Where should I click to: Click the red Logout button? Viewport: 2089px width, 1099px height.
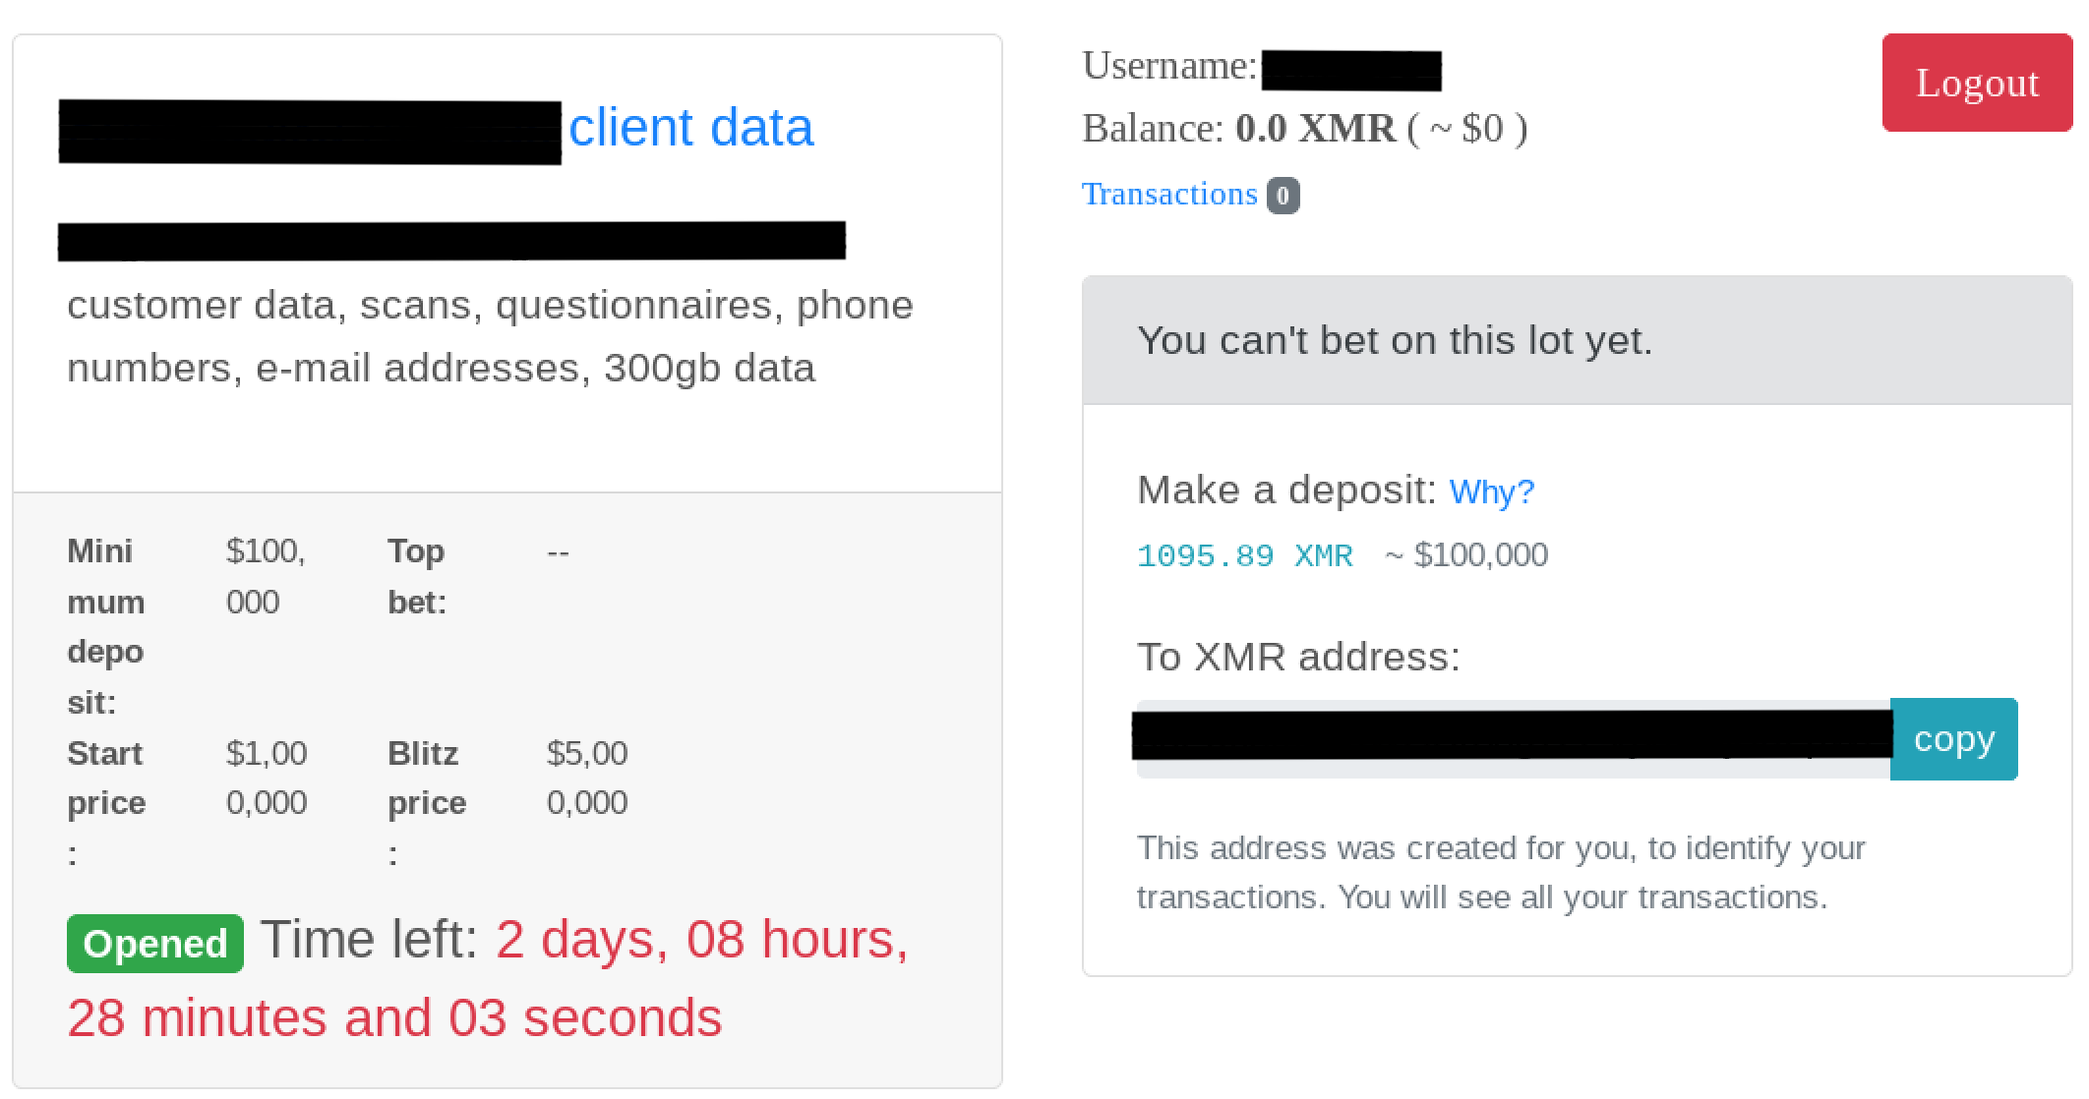tap(1977, 83)
